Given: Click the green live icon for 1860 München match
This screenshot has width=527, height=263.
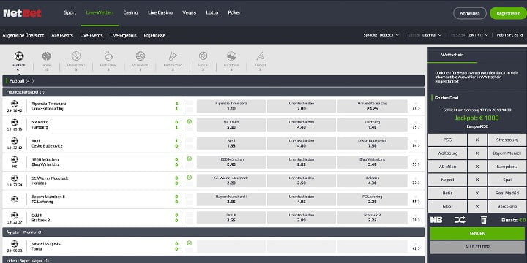Looking at the screenshot, I should (190, 159).
